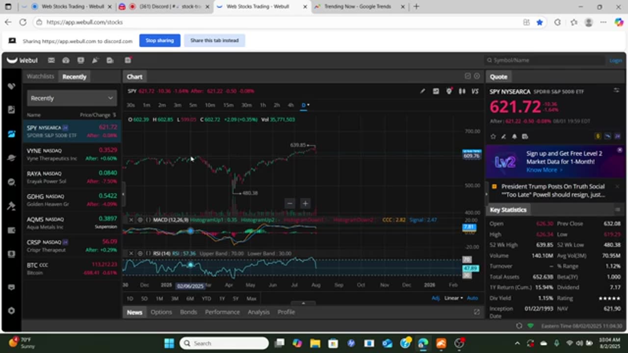Open the Linear scale dropdown
This screenshot has height=353, width=628.
(453, 298)
